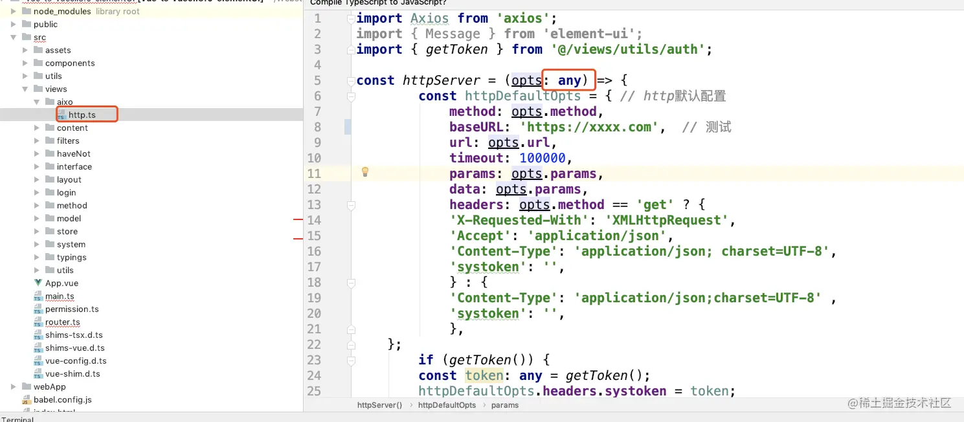Expand the node_modules folder
This screenshot has height=422, width=964.
click(13, 11)
